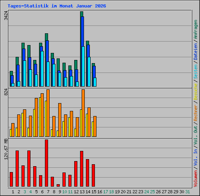Click day label '2' on x-axis
Screen dimensions: 200x196
click(x=19, y=192)
